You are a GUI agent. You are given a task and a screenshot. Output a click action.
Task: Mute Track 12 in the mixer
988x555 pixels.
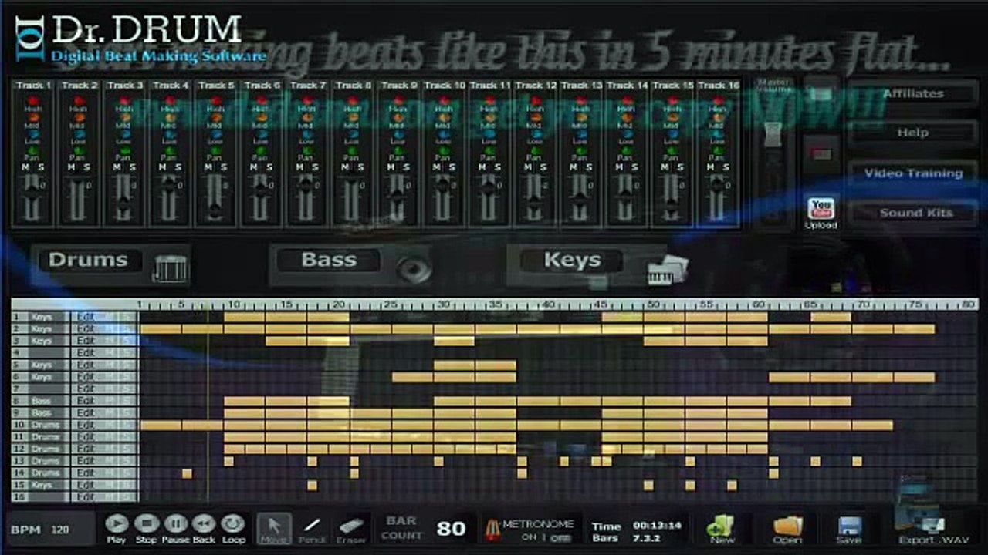tap(526, 167)
